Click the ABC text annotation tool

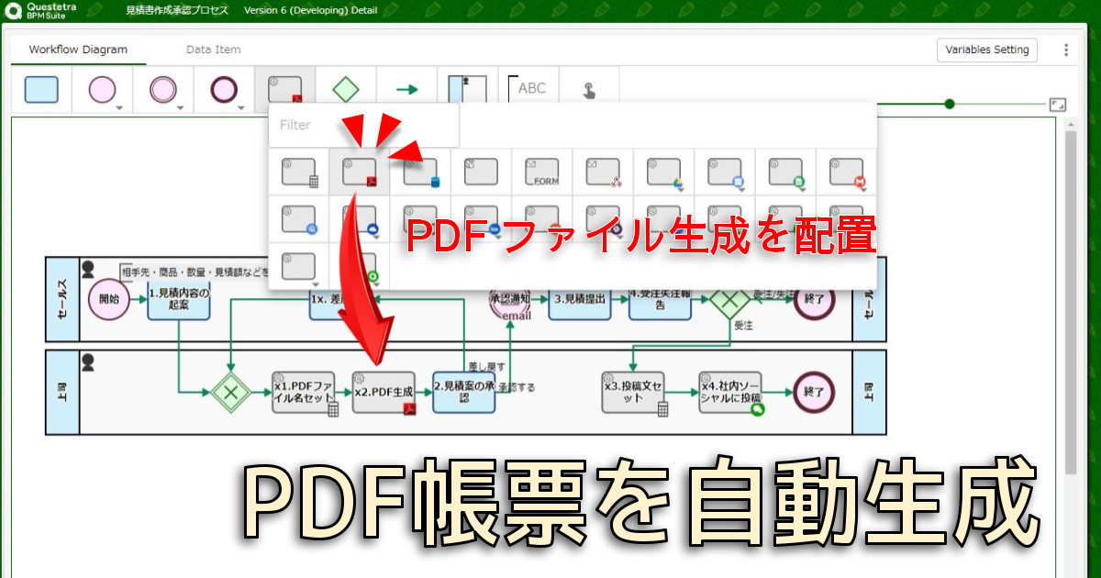coord(528,90)
